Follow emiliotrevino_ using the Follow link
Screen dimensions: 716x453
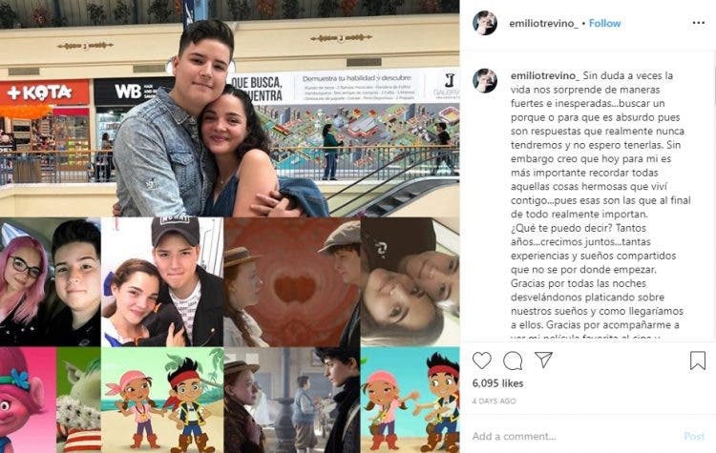[604, 23]
